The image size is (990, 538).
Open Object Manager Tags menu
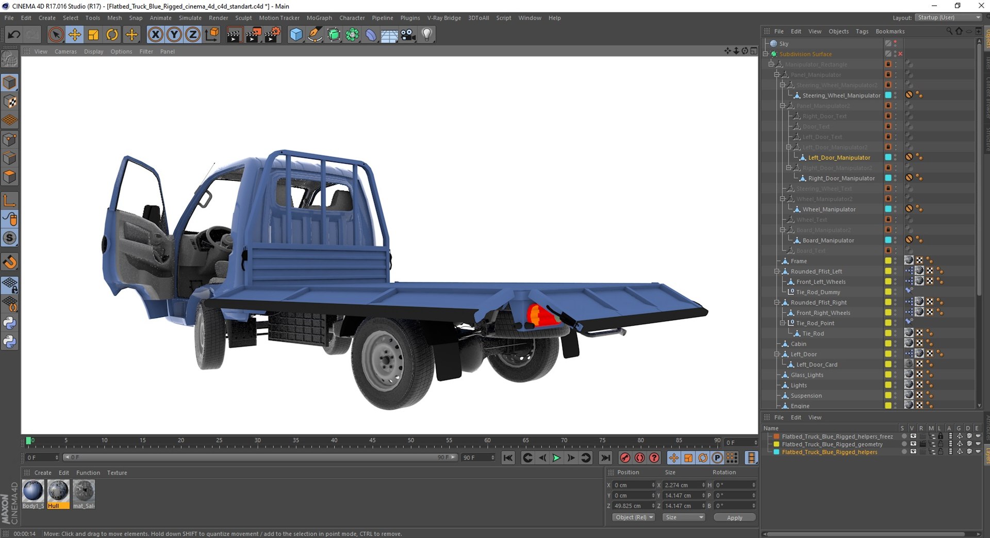[x=862, y=31]
